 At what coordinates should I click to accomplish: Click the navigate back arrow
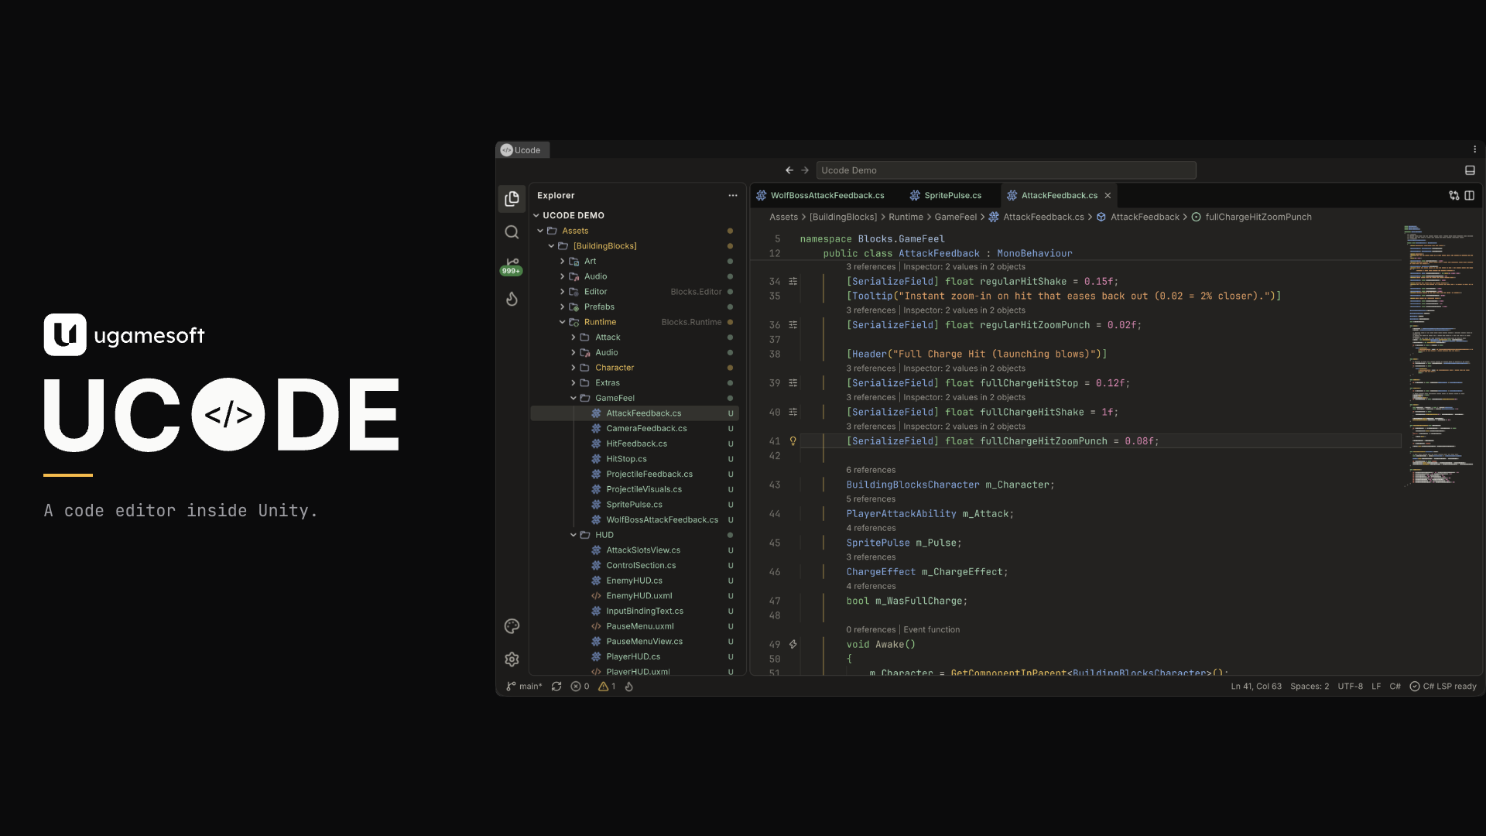[789, 170]
